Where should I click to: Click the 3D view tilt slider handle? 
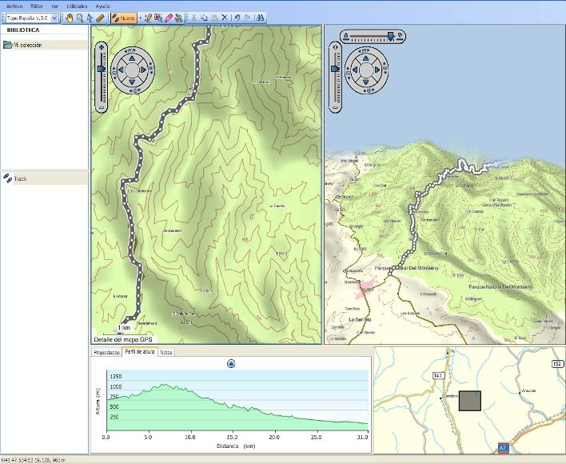click(x=389, y=36)
